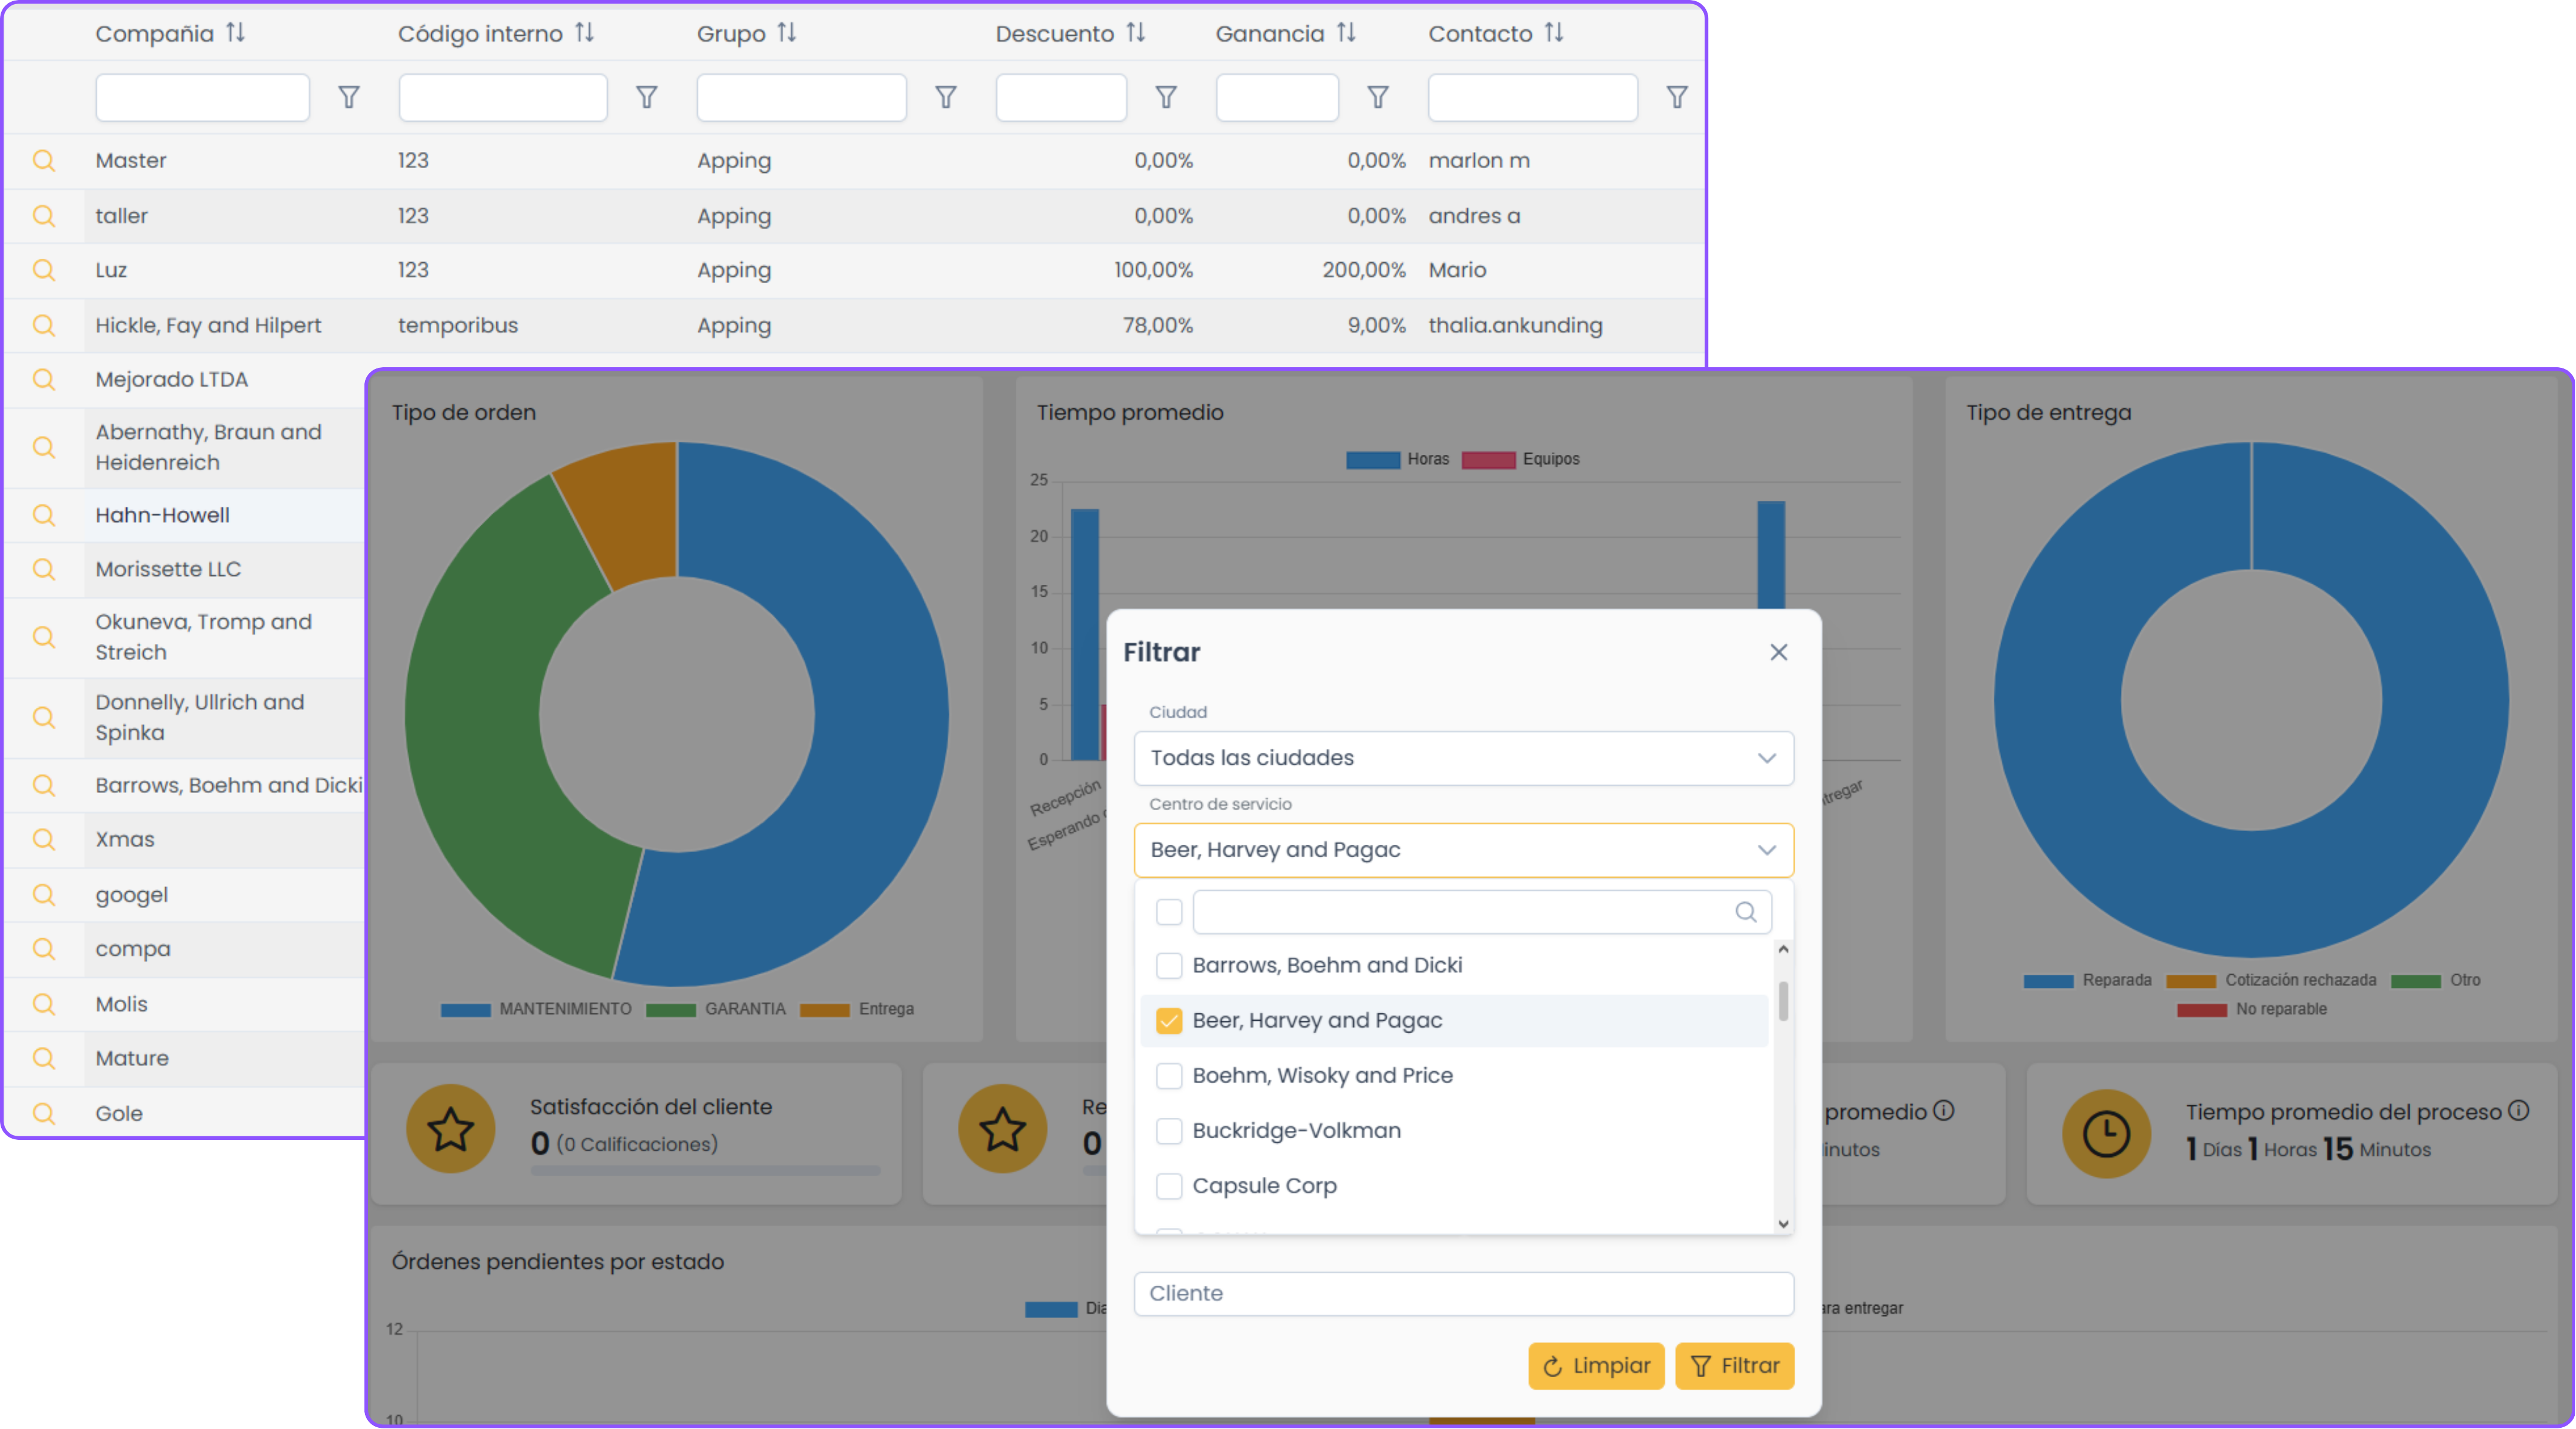Click the filter funnel for Descuento column
2576x1429 pixels.
(1166, 98)
